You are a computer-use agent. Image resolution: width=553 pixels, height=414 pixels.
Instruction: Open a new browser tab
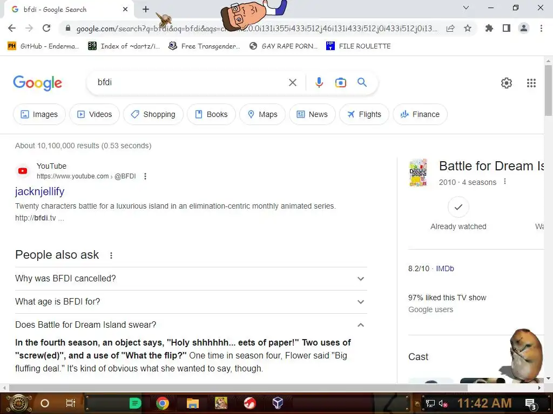pos(146,9)
